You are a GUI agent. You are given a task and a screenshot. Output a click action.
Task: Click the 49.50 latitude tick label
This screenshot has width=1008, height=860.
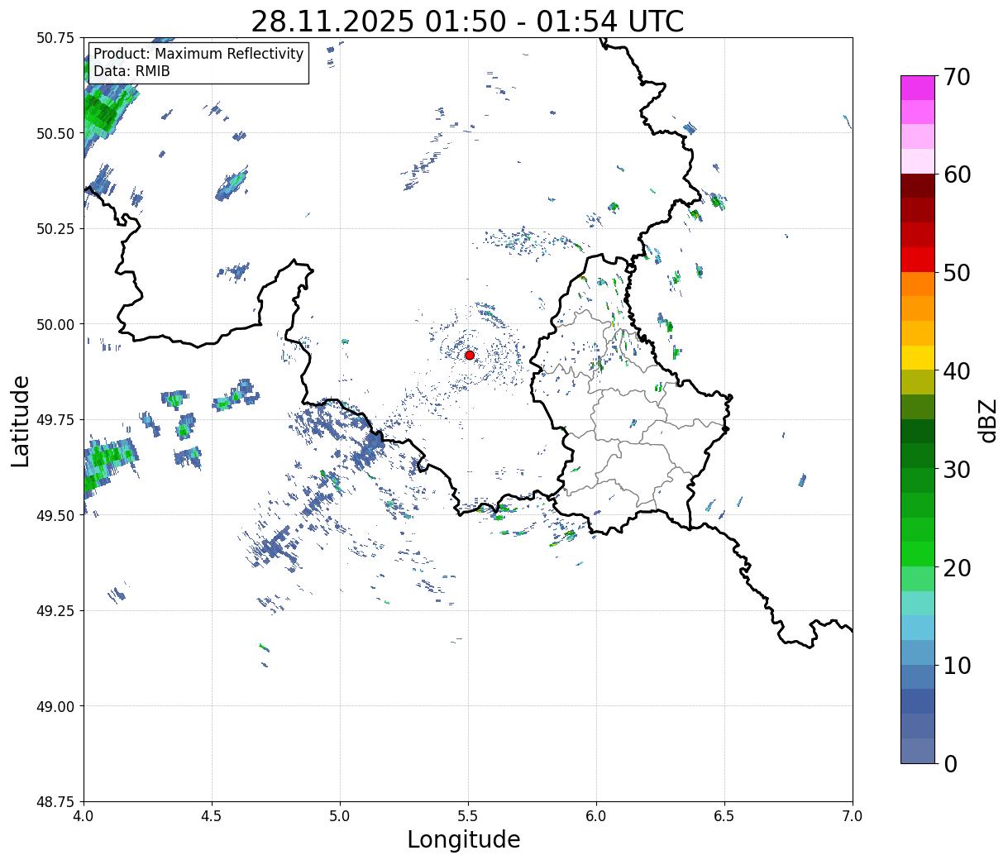[x=55, y=515]
